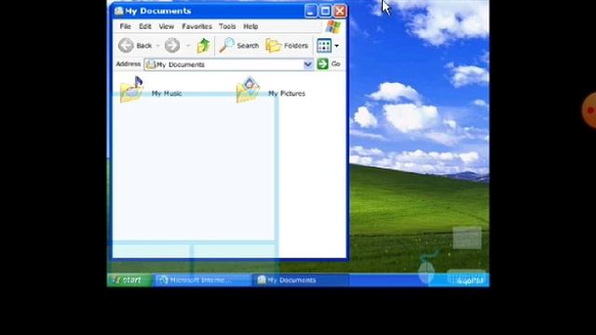
Task: Minimize the My Documents window
Action: click(x=310, y=11)
